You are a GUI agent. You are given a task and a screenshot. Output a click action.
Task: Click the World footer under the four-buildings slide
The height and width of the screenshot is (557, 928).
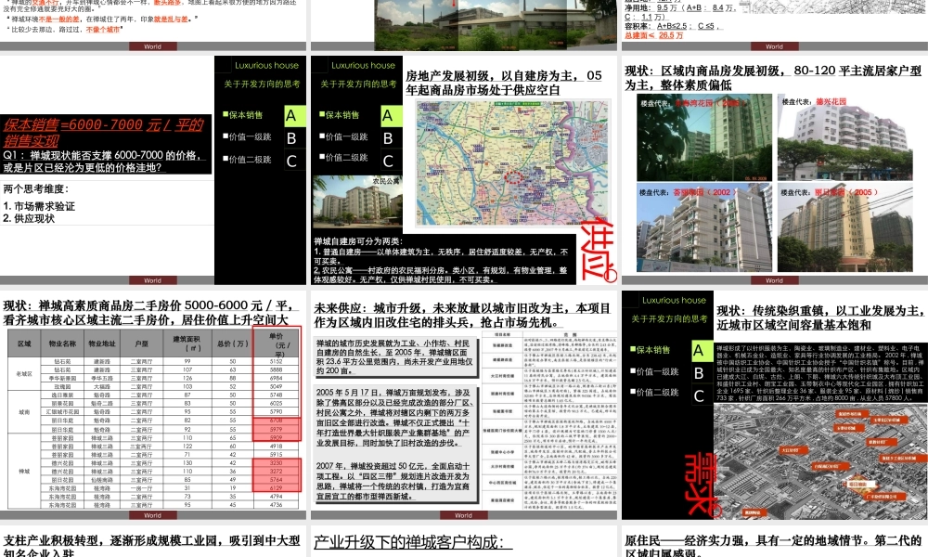click(x=774, y=280)
